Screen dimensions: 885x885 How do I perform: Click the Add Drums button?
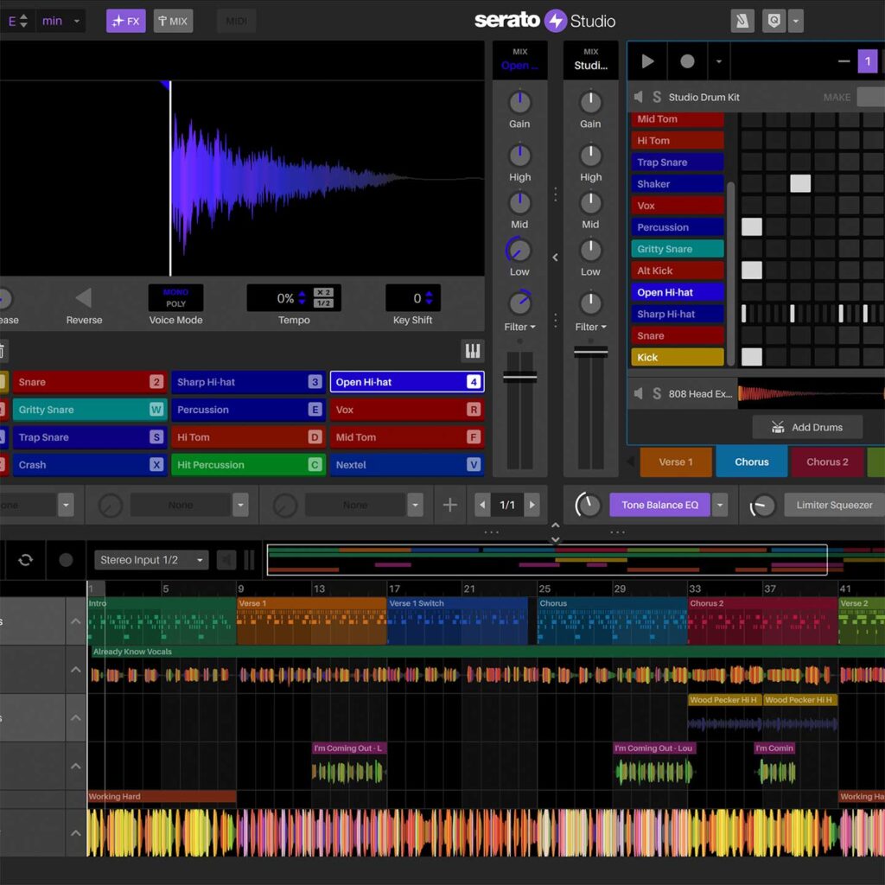[x=807, y=427]
